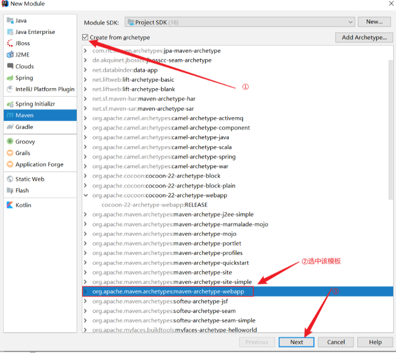Click the Flash icon
The width and height of the screenshot is (396, 353).
[x=10, y=191]
